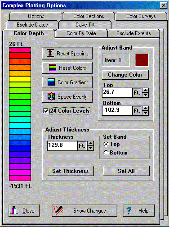Toggle the 24 Color Levels checkbox
Viewport: 169px width, 227px height.
click(46, 111)
